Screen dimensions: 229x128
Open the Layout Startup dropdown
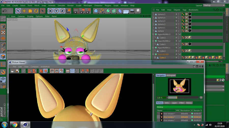click(214, 5)
